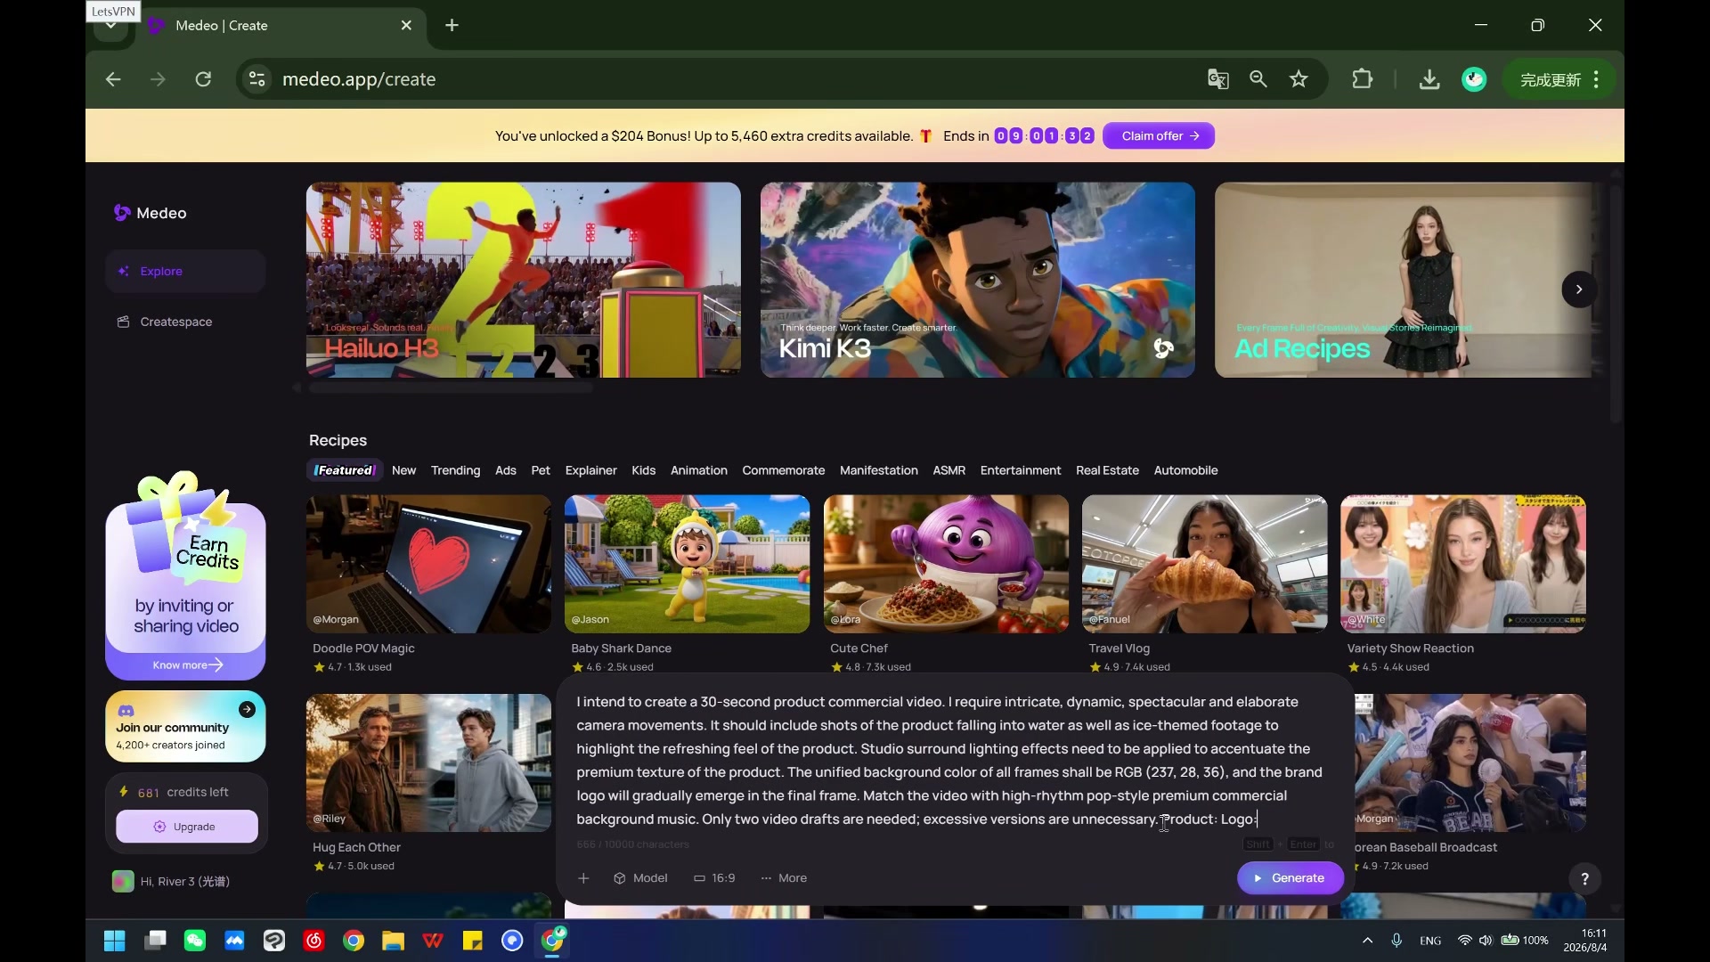Click the help question mark button
The image size is (1710, 962).
click(1584, 879)
